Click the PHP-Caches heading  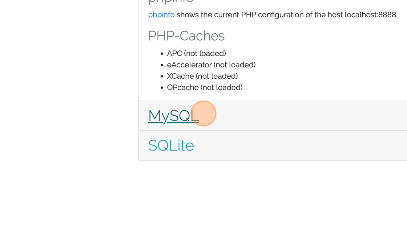pyautogui.click(x=186, y=36)
